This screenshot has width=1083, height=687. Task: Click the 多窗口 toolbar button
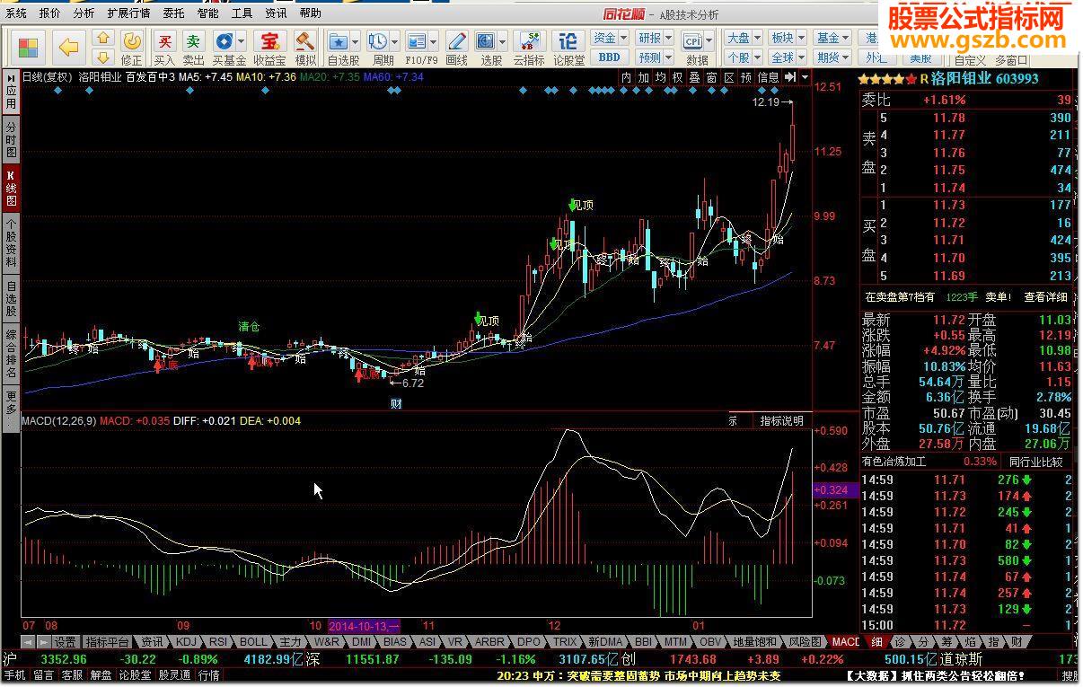pos(1011,60)
